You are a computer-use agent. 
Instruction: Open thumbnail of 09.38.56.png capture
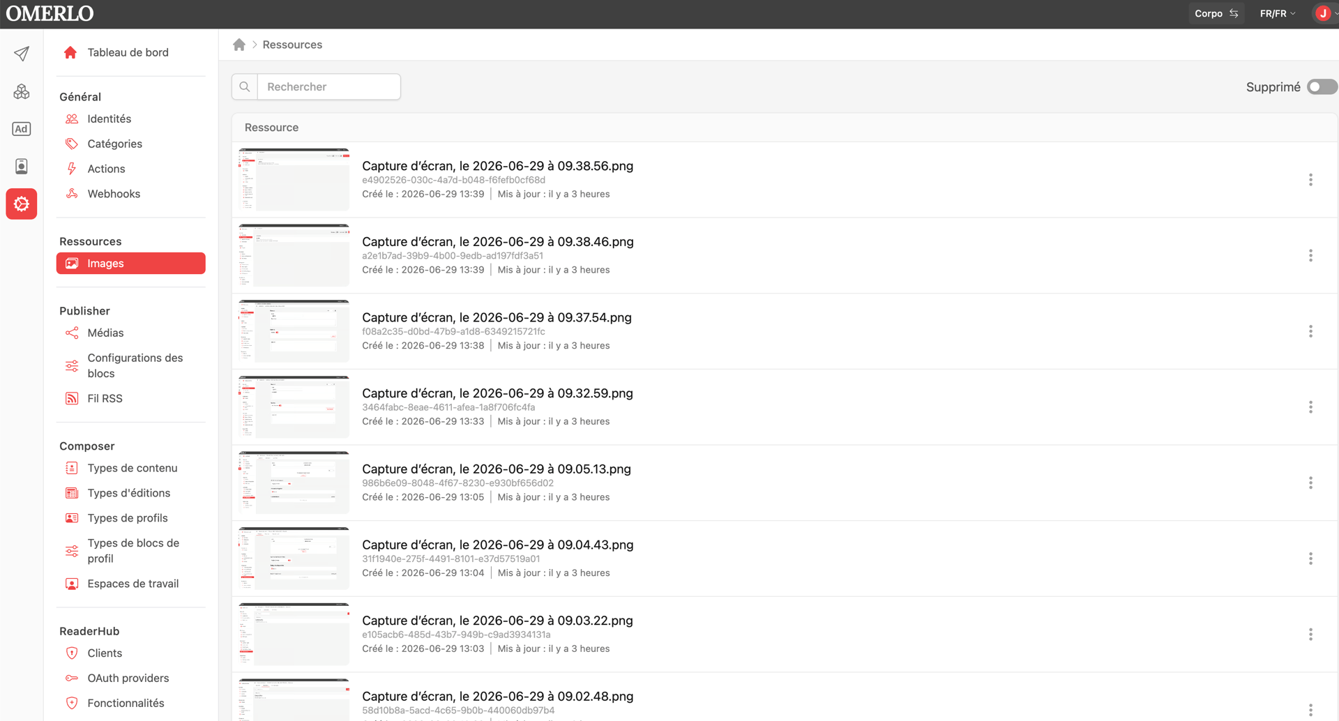point(294,179)
